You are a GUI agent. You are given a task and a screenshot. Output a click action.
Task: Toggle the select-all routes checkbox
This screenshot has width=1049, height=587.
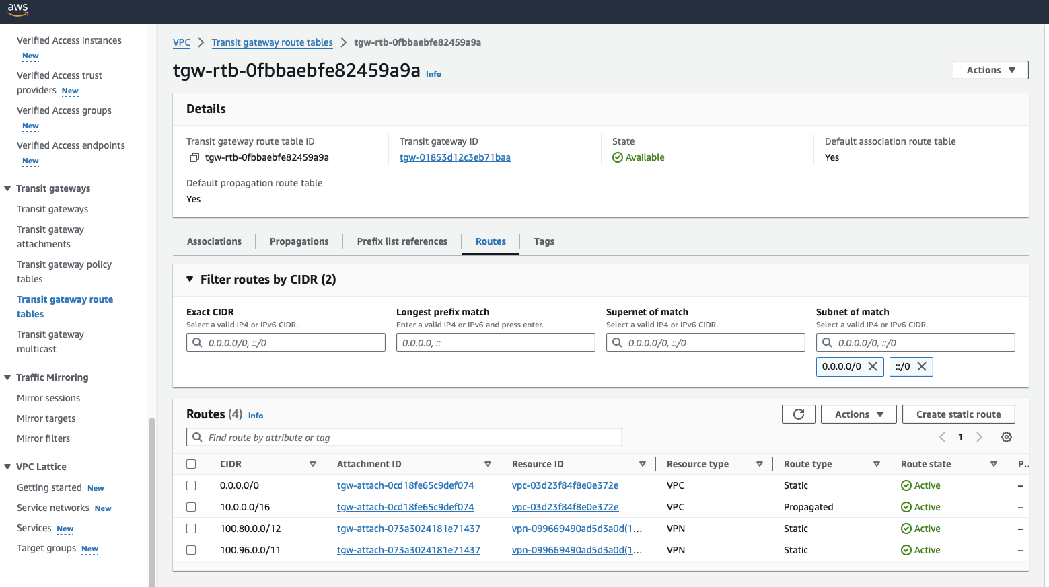click(x=191, y=464)
